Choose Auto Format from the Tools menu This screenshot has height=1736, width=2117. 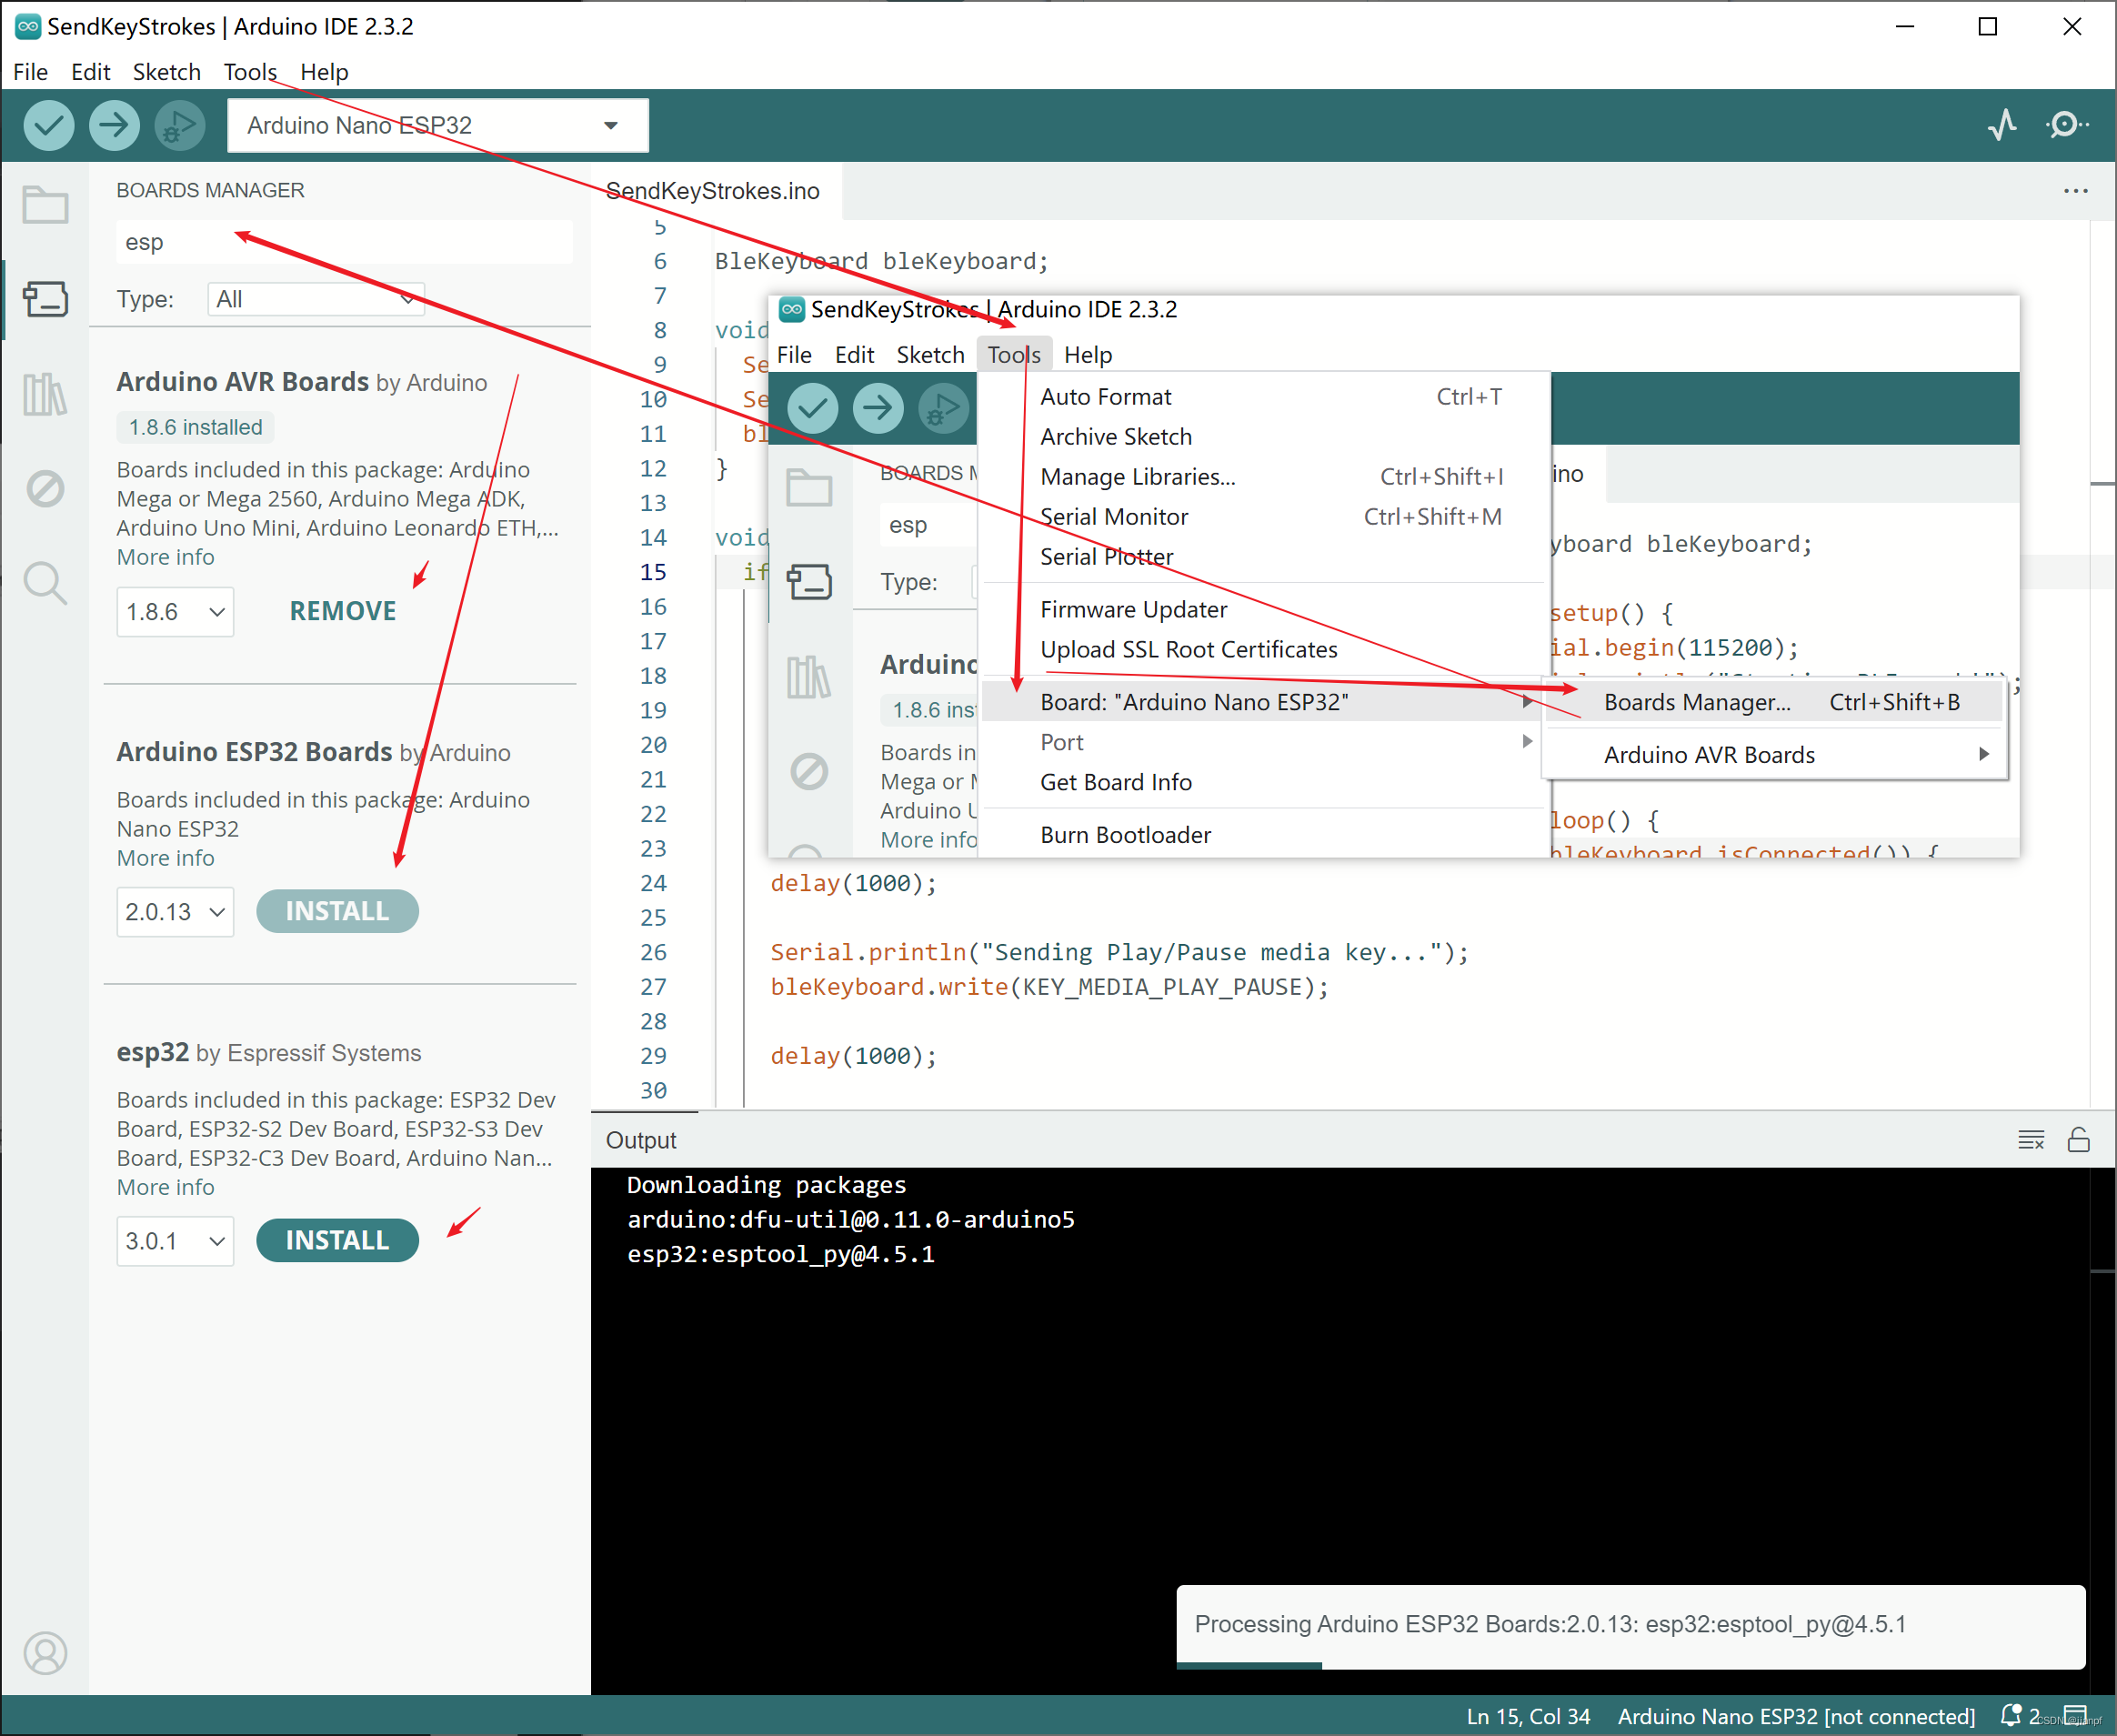click(1263, 397)
